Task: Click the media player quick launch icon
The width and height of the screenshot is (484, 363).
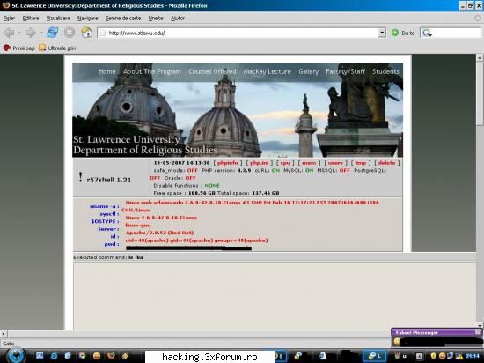Action: pos(82,356)
